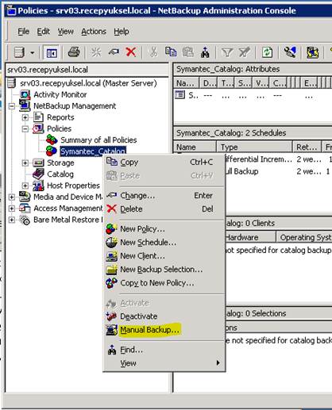Click the Paste clipboard toolbar icon
The height and width of the screenshot is (410, 332).
[x=188, y=52]
